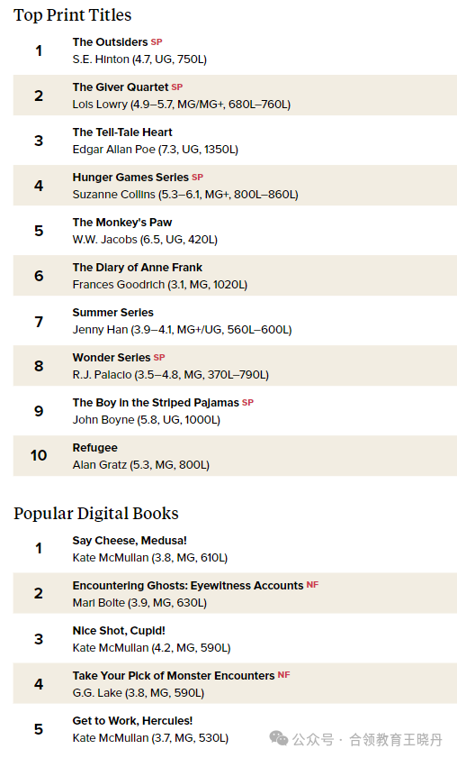The height and width of the screenshot is (758, 457).
Task: Click the Popular Digital Books heading
Action: coord(96,513)
